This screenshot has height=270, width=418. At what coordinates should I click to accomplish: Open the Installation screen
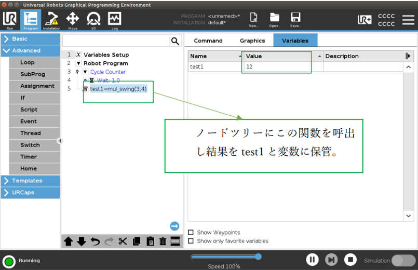[51, 20]
